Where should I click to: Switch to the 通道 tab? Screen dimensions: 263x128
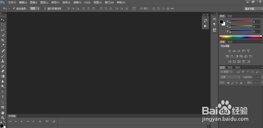[230, 68]
